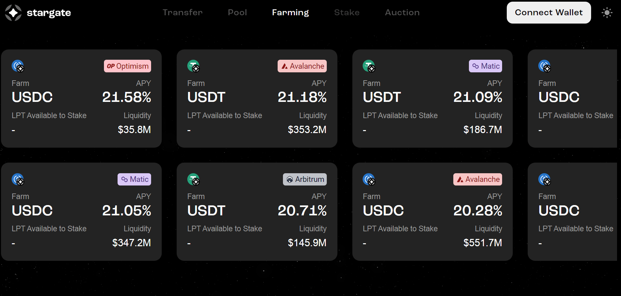Open the Pool section

(x=237, y=12)
